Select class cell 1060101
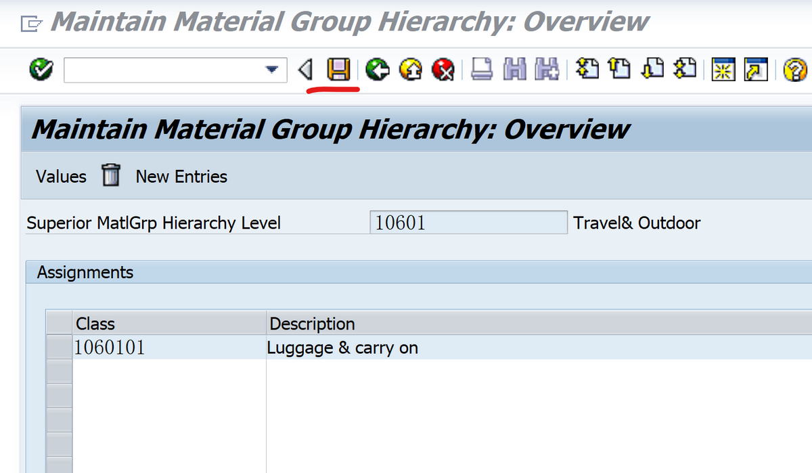 [x=169, y=348]
